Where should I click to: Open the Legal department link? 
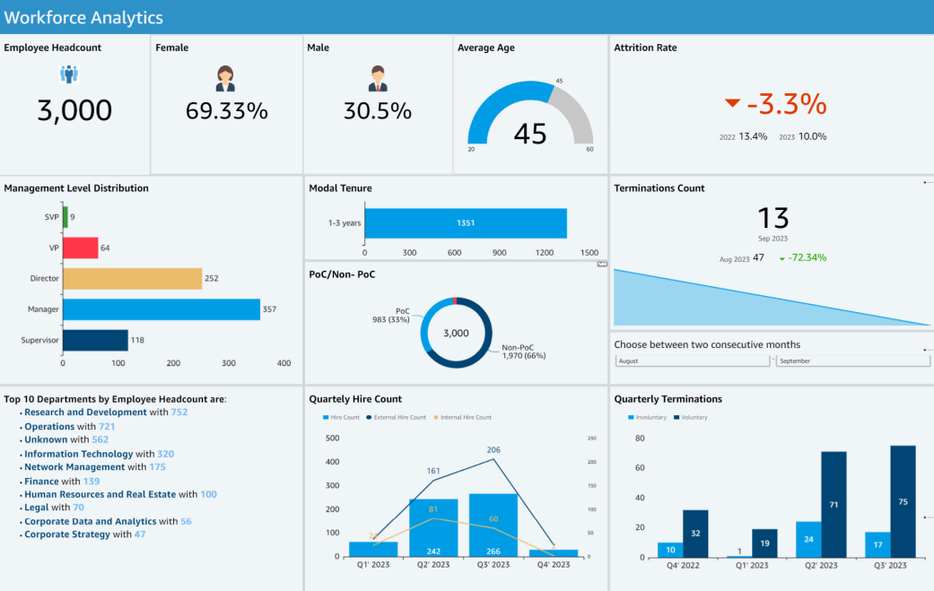point(36,507)
